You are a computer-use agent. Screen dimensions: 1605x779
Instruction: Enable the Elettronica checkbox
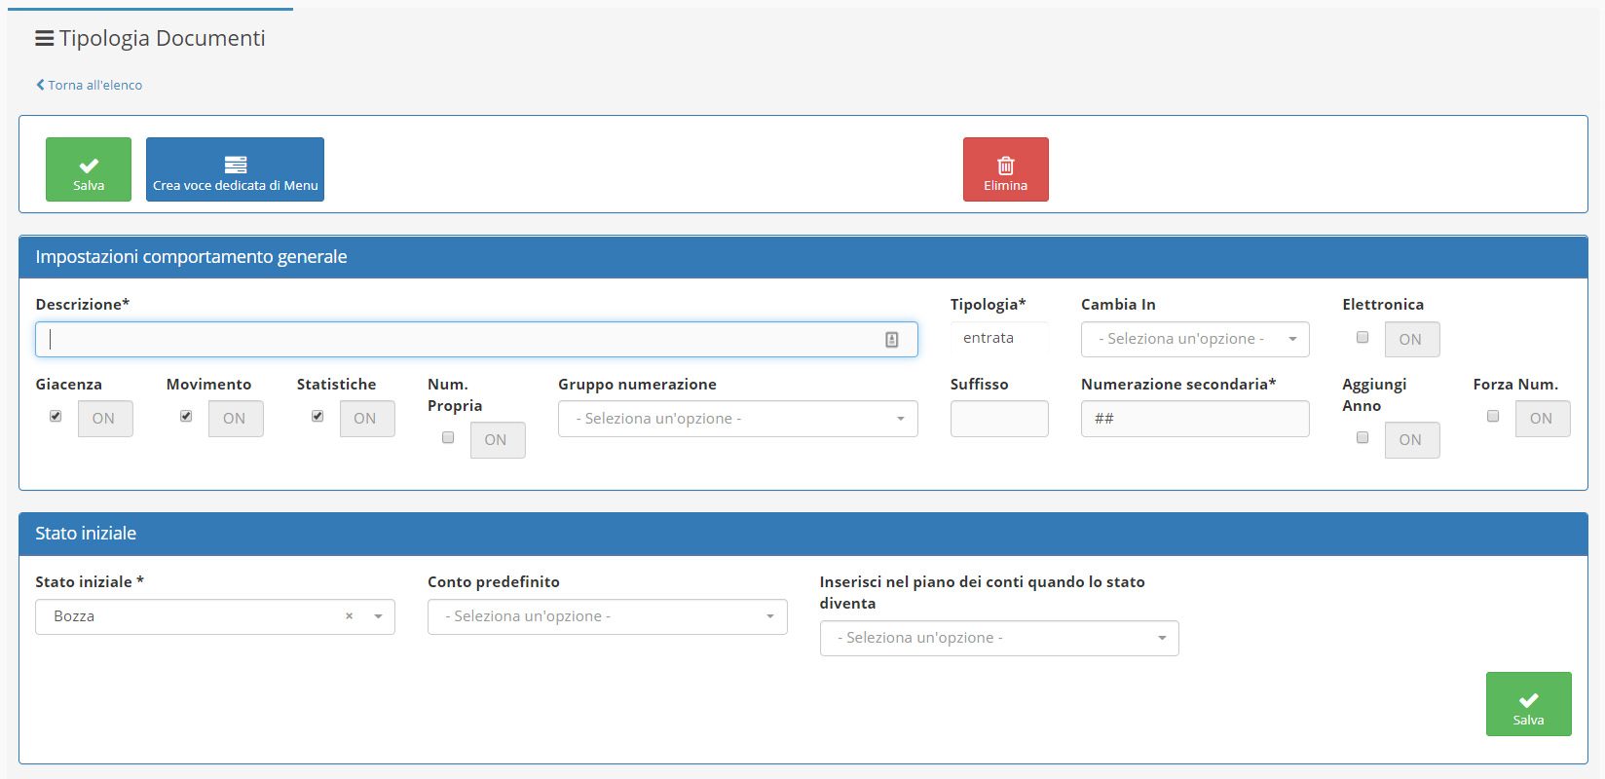[1362, 337]
